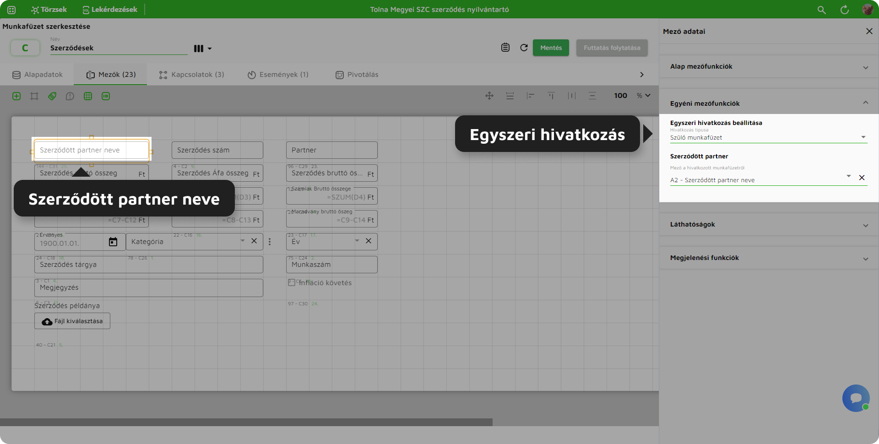Click the frame crop tool icon
The height and width of the screenshot is (444, 879).
coord(34,96)
